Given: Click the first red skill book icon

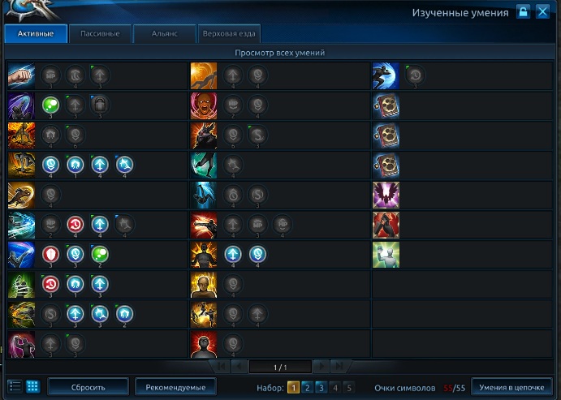Looking at the screenshot, I should coord(386,105).
